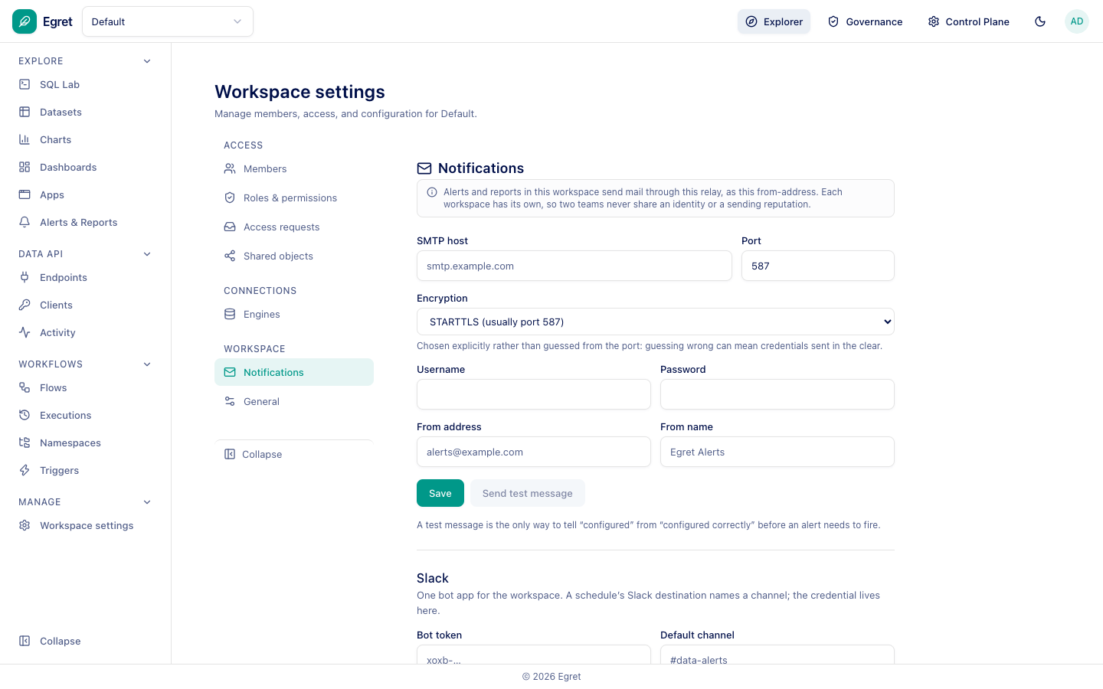Viewport: 1103px width, 689px height.
Task: Collapse the EXPLORE sidebar section
Action: (x=147, y=61)
